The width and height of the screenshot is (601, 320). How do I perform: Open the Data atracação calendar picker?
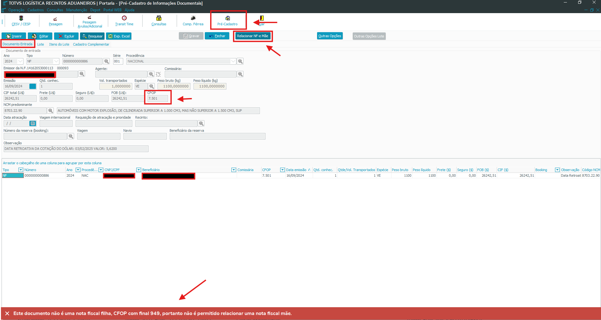point(33,123)
